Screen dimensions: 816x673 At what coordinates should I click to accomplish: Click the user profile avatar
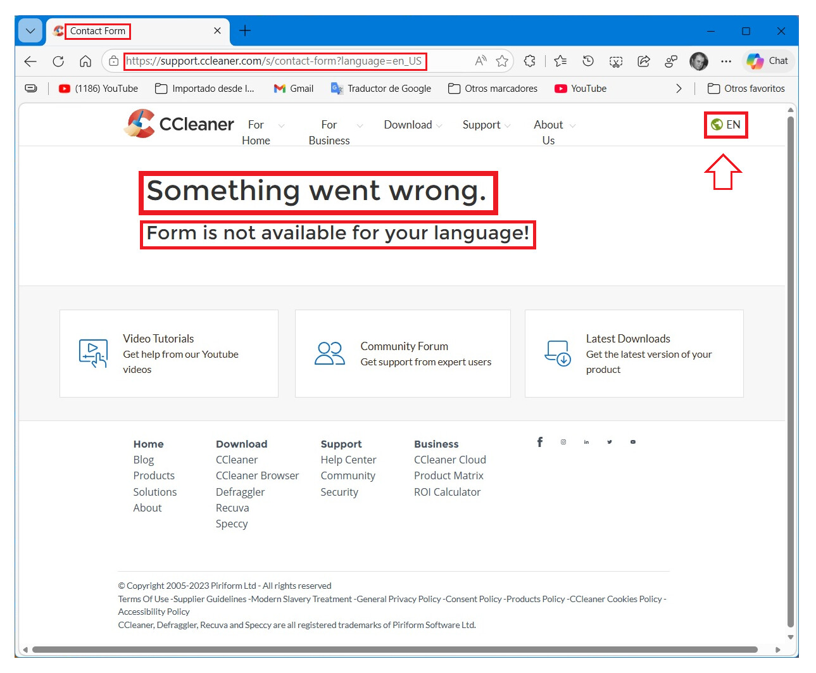pyautogui.click(x=698, y=61)
